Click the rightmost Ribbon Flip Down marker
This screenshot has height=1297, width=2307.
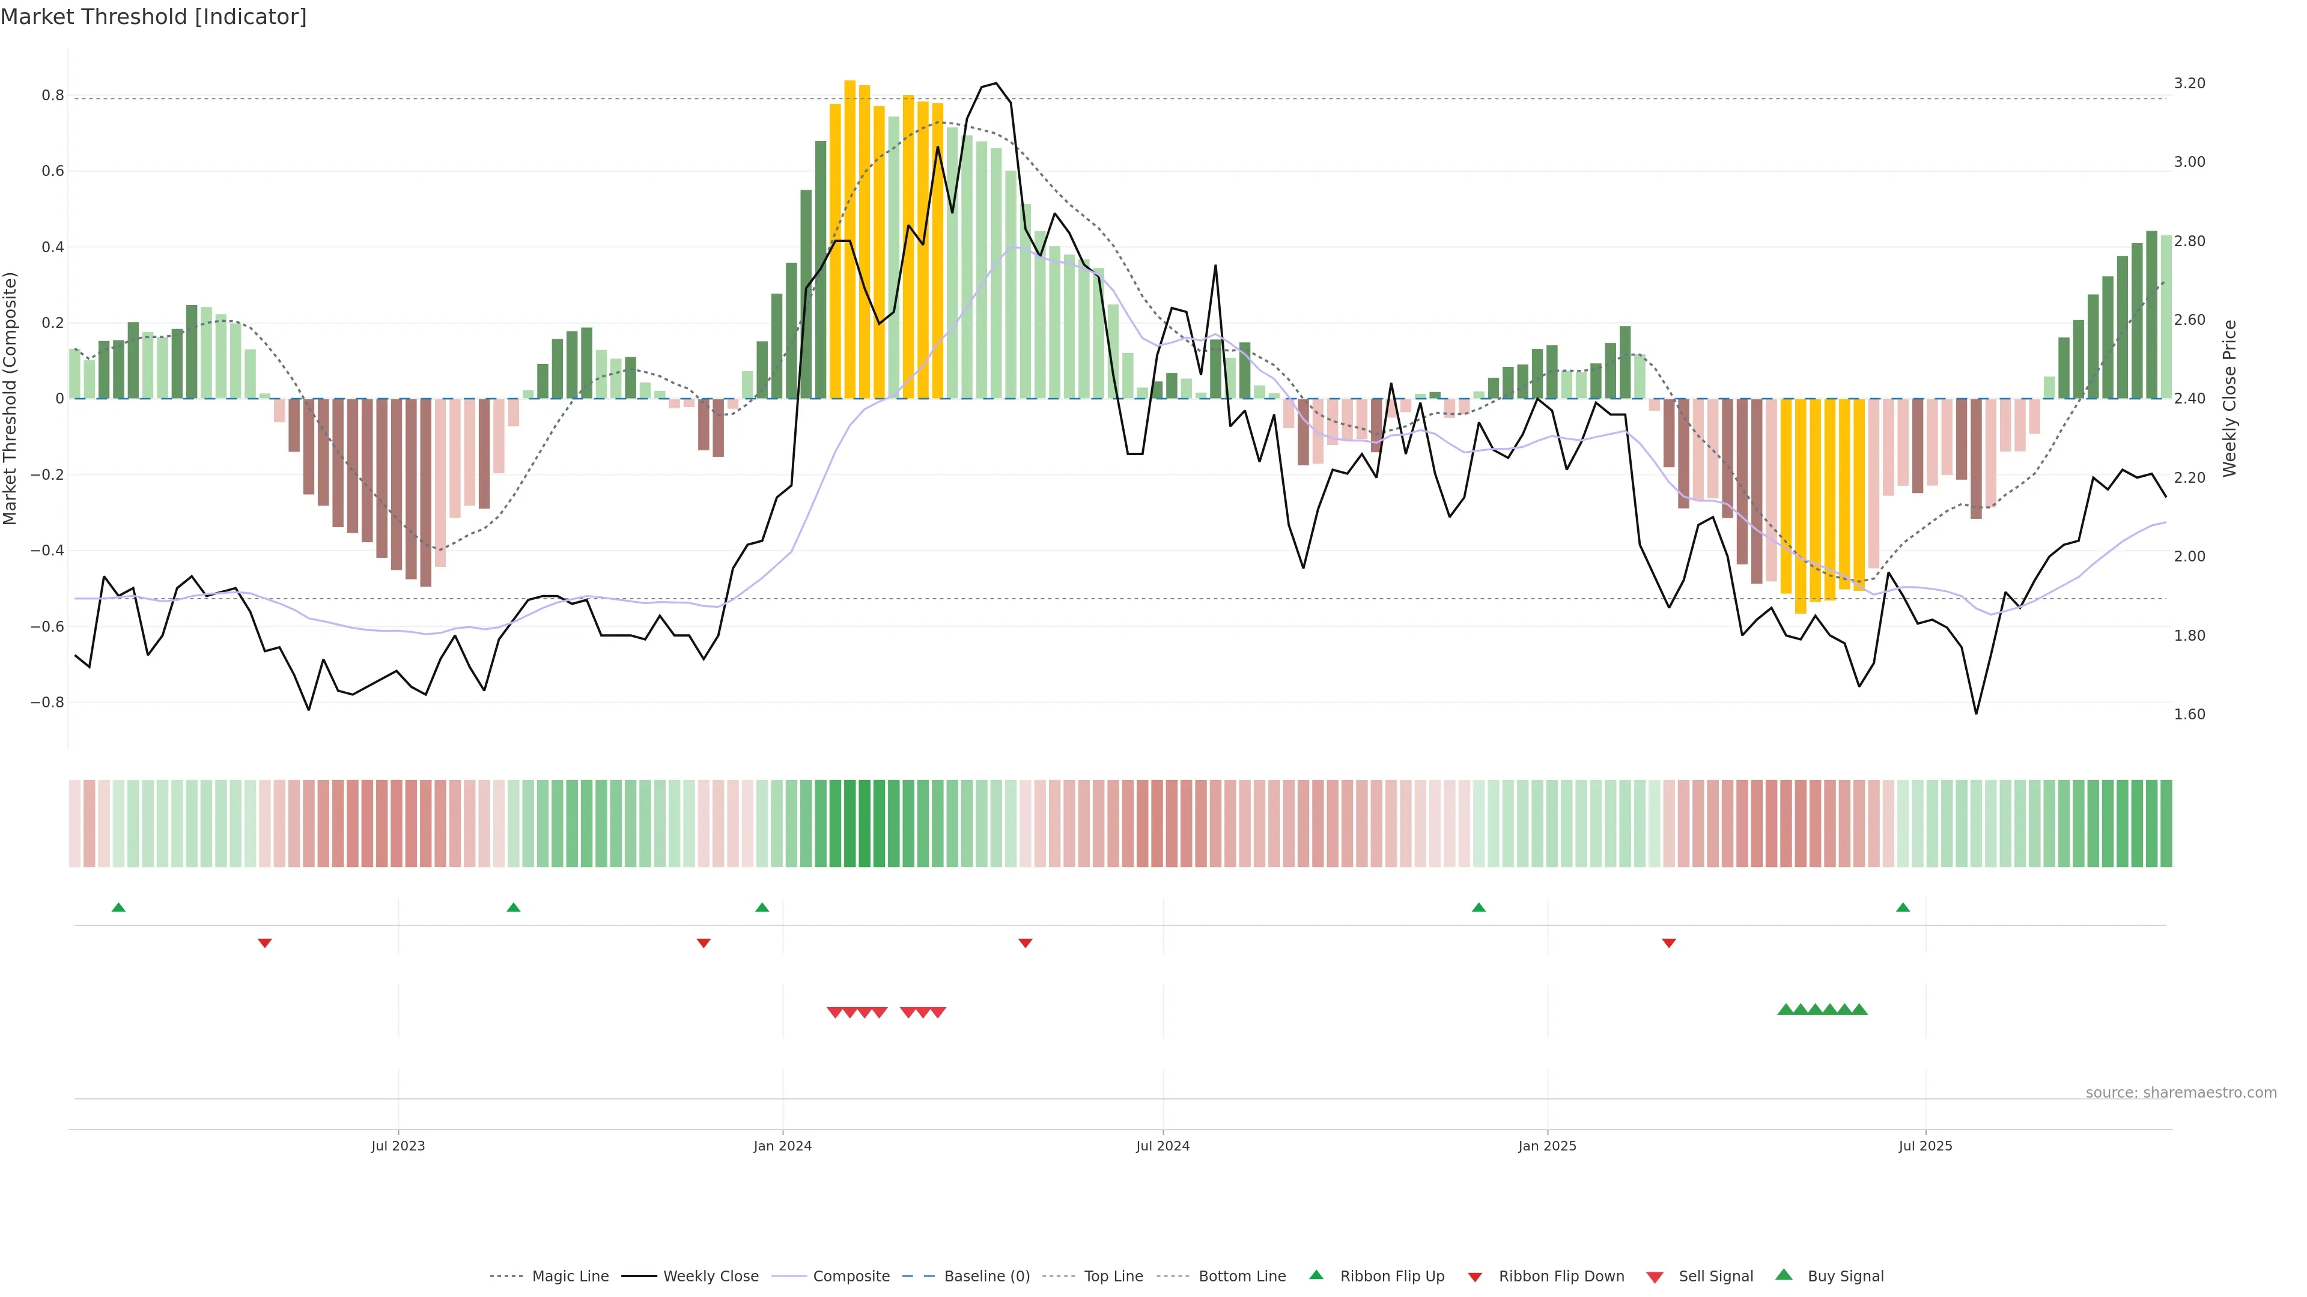tap(1668, 943)
